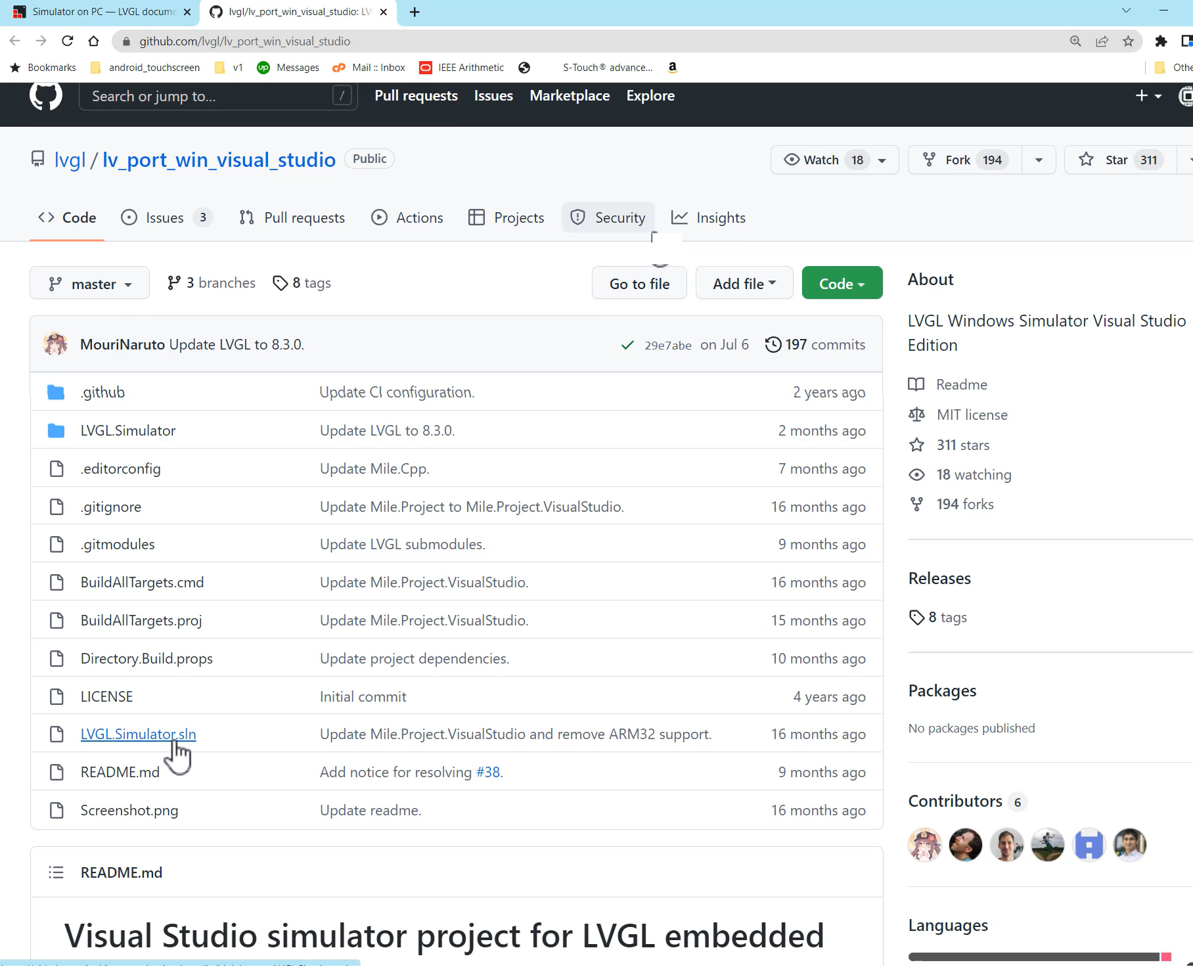This screenshot has height=971, width=1193.
Task: Focus the Search or jump to field
Action: click(x=218, y=97)
